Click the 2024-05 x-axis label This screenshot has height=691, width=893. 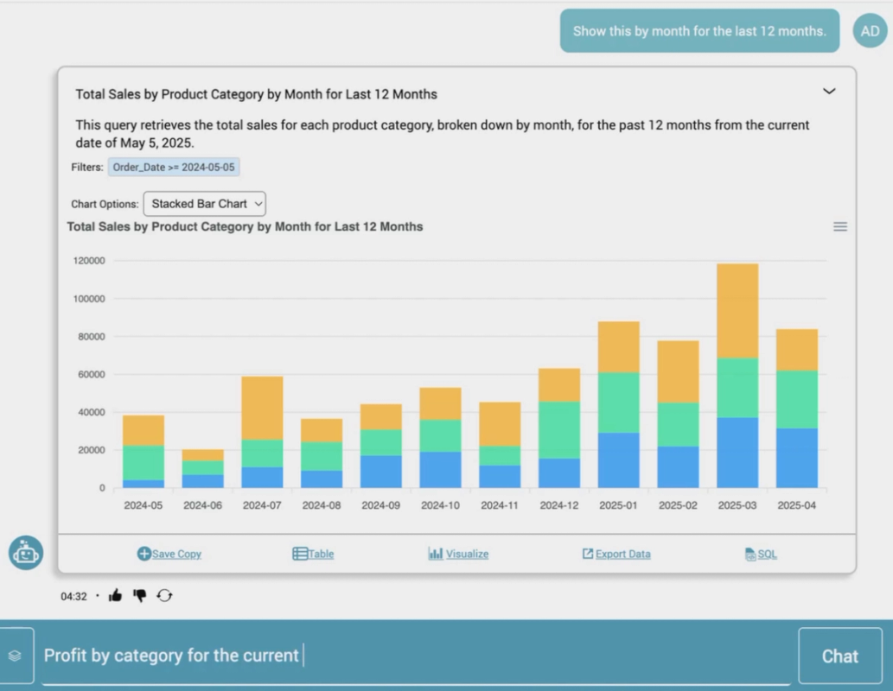click(143, 505)
